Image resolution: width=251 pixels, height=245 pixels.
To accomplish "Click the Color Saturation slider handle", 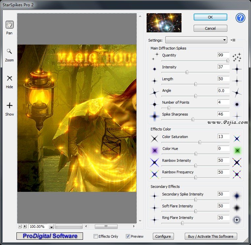I will pyautogui.click(x=200, y=142).
